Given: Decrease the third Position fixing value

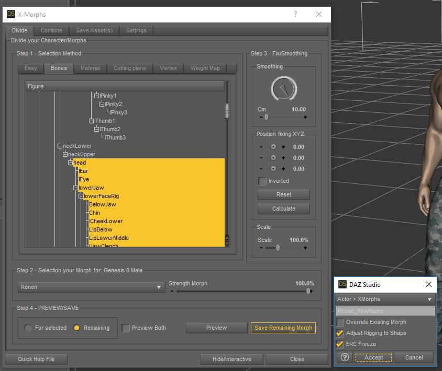Looking at the screenshot, I should pos(261,169).
